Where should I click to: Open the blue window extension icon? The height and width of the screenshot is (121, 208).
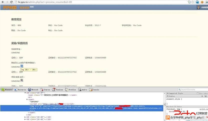coord(197,2)
